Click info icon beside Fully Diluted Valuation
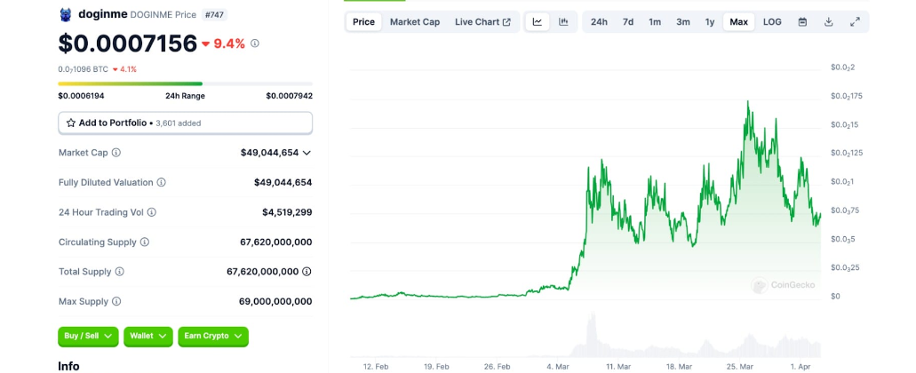 162,182
